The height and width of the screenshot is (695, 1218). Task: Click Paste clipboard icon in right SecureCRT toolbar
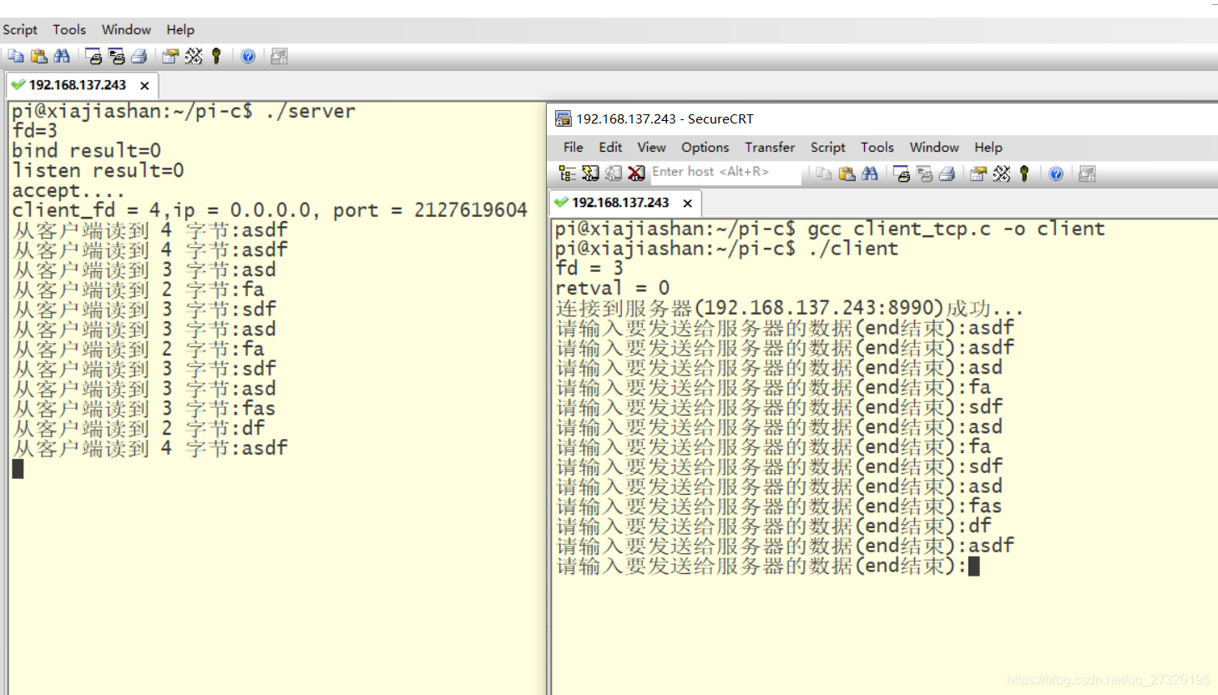[847, 174]
